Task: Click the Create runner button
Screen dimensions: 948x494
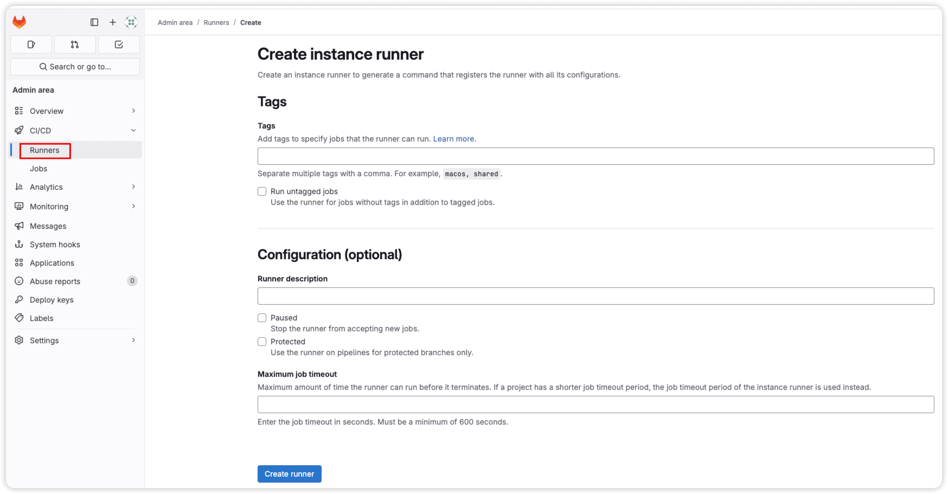Action: pyautogui.click(x=290, y=474)
